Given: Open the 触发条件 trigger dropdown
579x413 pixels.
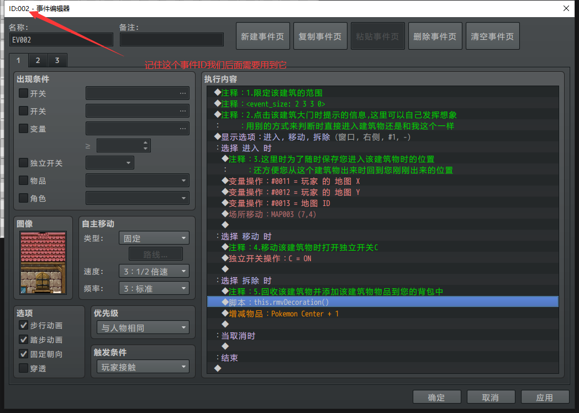Looking at the screenshot, I should [x=143, y=367].
